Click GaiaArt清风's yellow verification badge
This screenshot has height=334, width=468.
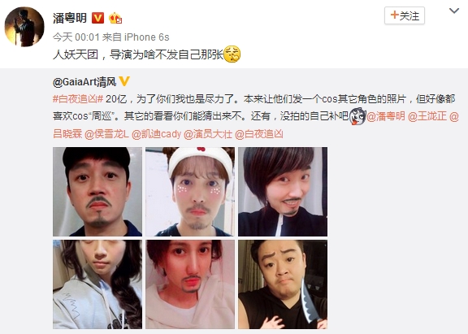[x=124, y=81]
